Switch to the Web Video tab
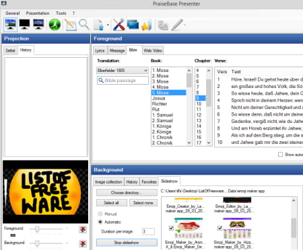Viewport: 303px width, 250px height. coord(153,50)
